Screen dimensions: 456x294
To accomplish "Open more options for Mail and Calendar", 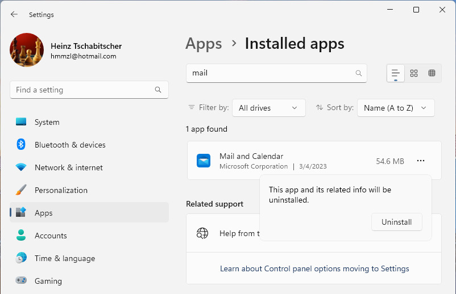I will pyautogui.click(x=421, y=161).
